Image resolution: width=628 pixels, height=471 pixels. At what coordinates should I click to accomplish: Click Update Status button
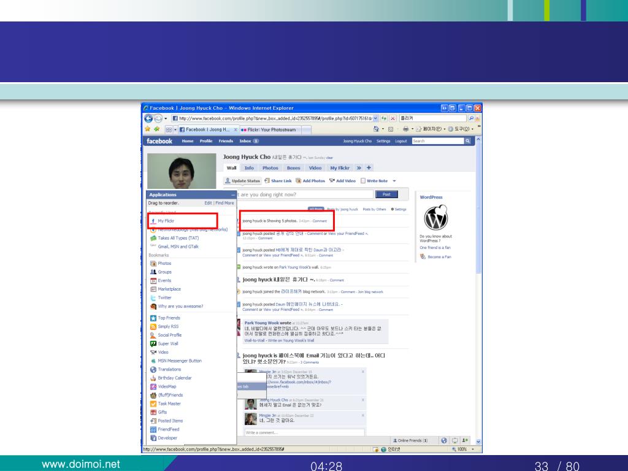243,181
